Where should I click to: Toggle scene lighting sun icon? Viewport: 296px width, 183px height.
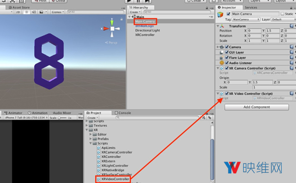(26, 12)
